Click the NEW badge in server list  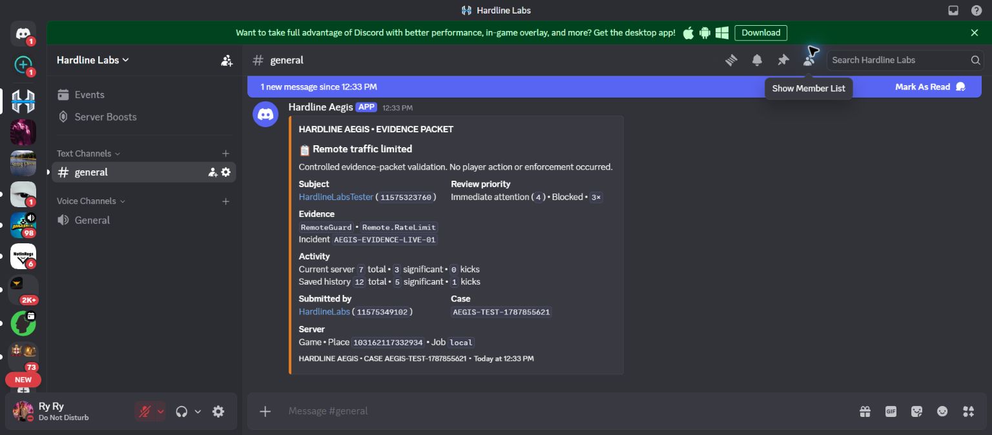point(23,380)
